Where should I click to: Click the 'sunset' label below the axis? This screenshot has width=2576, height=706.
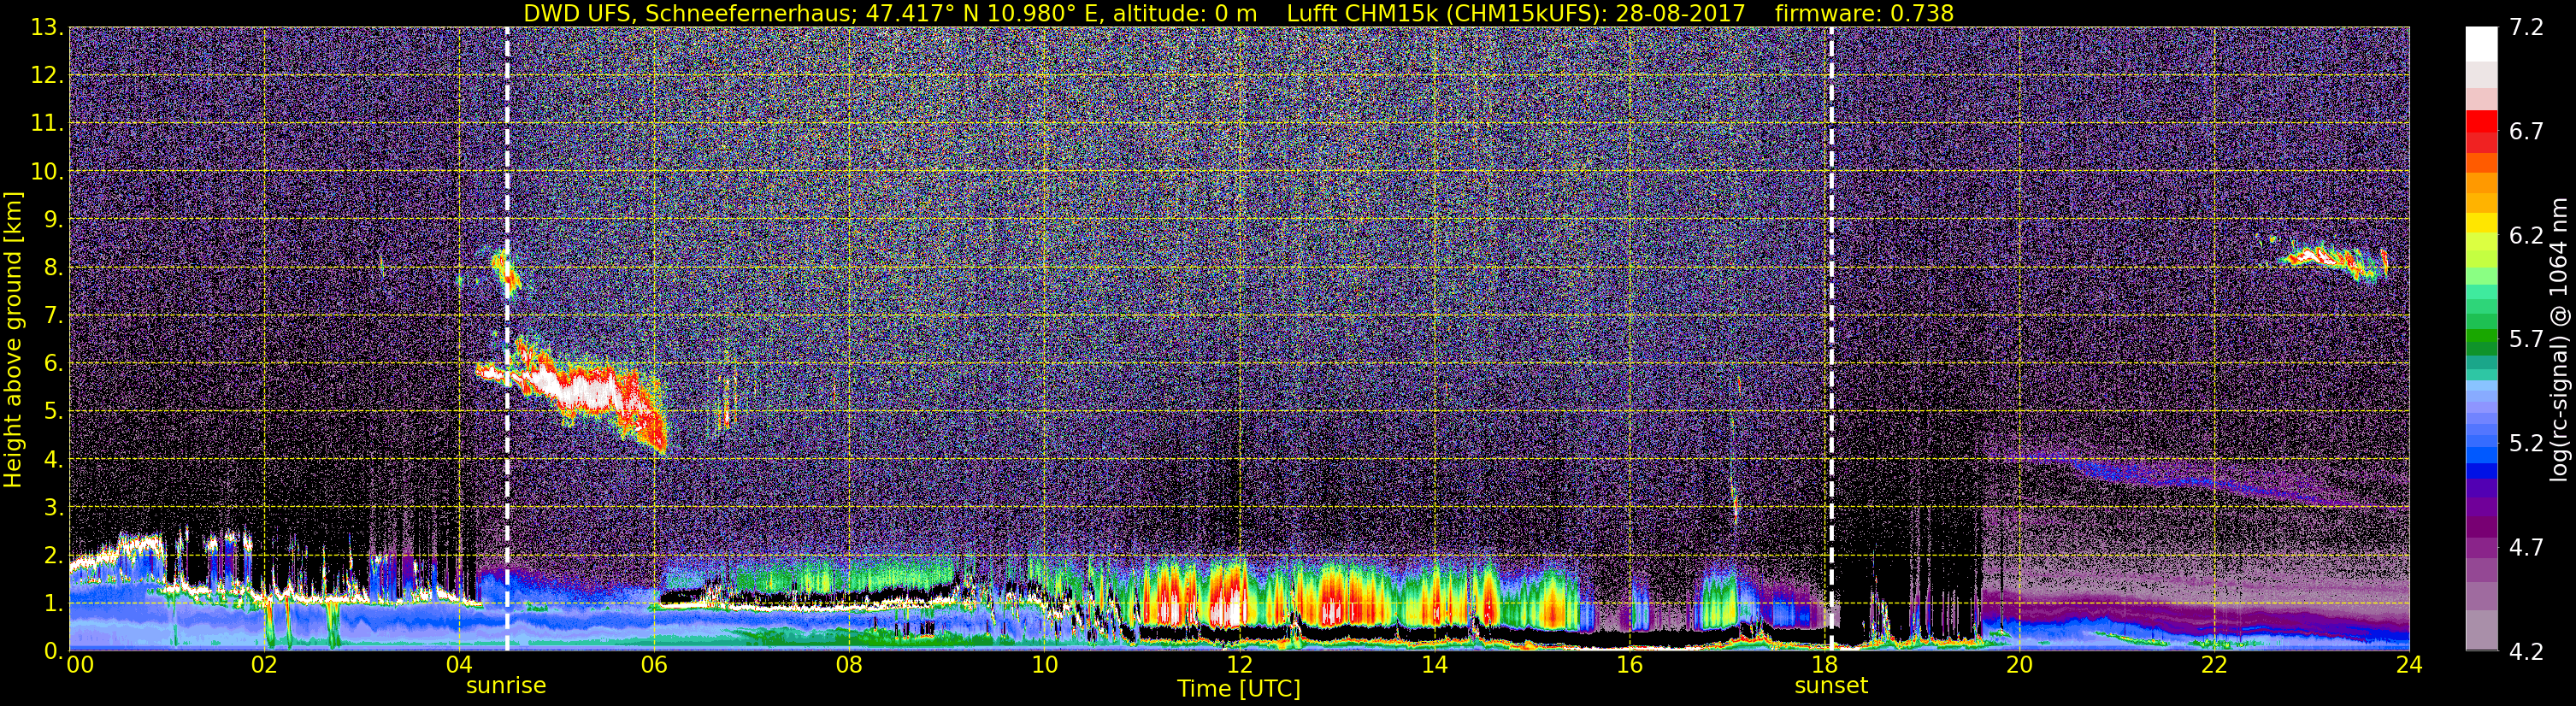point(1831,686)
